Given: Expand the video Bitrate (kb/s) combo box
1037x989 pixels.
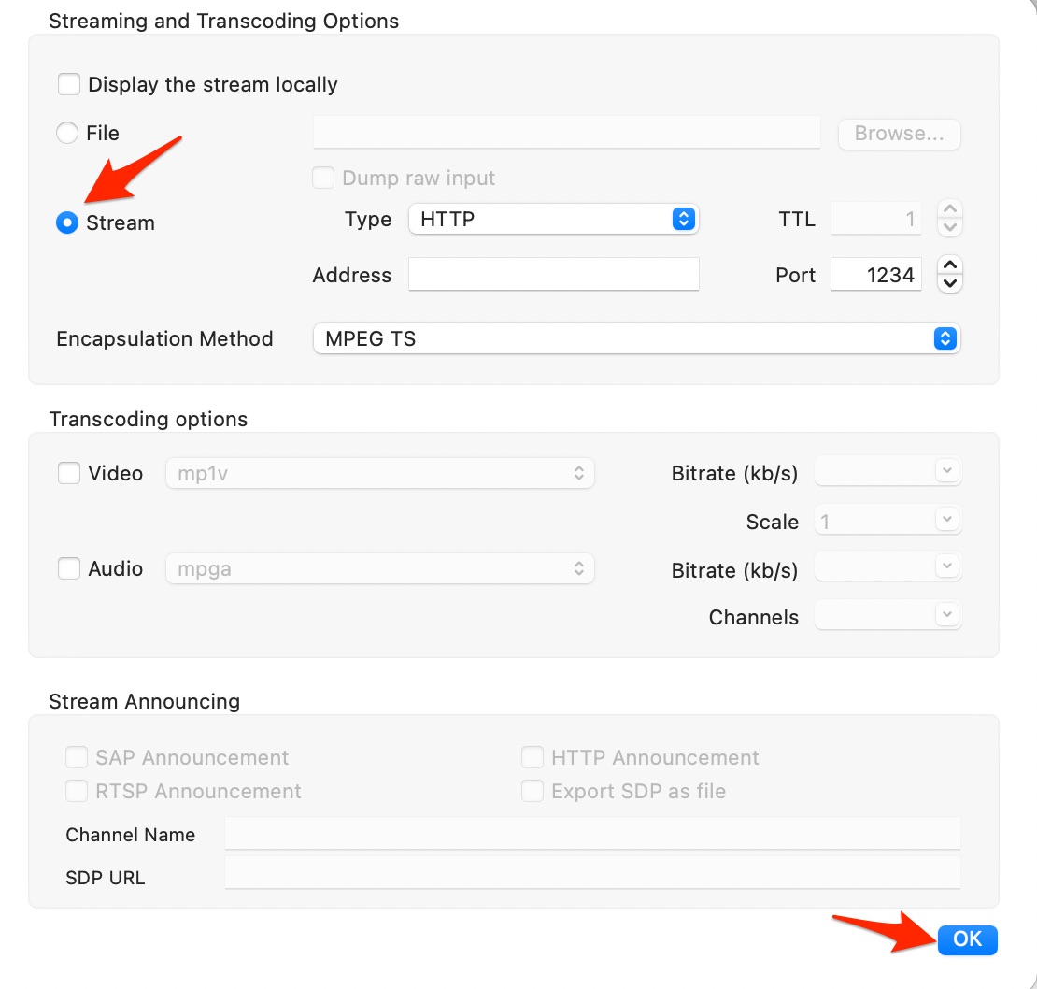Looking at the screenshot, I should 946,470.
